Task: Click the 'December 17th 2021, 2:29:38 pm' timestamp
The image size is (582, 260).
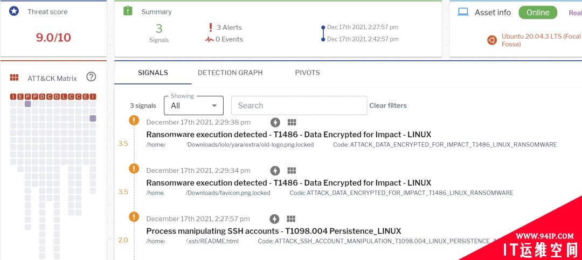Action: click(x=198, y=122)
